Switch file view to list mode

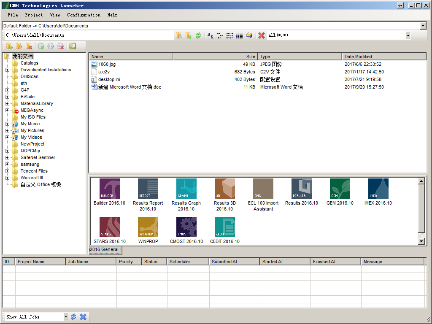[x=230, y=35]
